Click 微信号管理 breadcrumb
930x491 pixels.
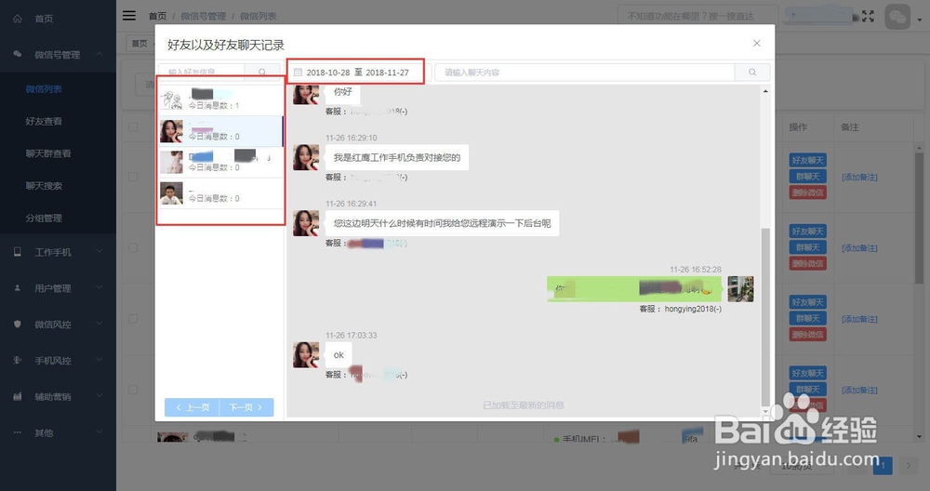[204, 16]
